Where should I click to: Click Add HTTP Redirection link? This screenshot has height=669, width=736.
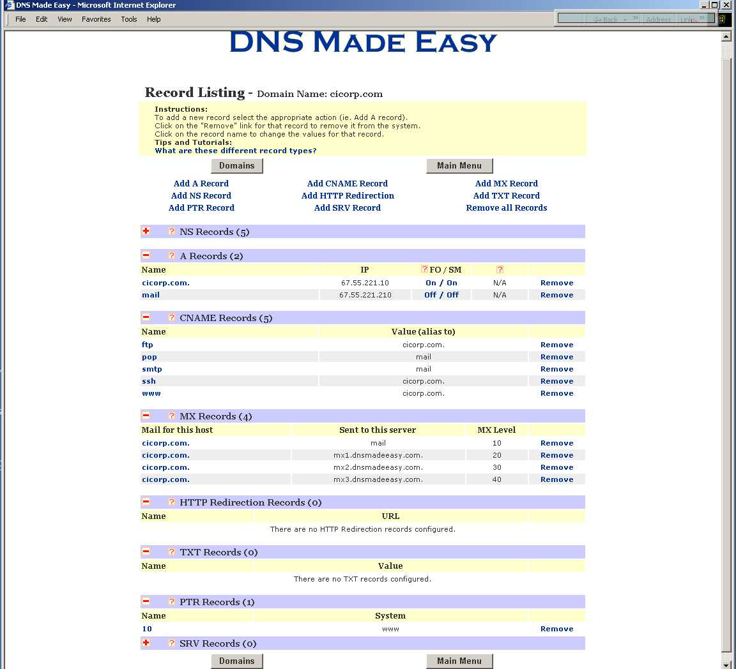(348, 195)
